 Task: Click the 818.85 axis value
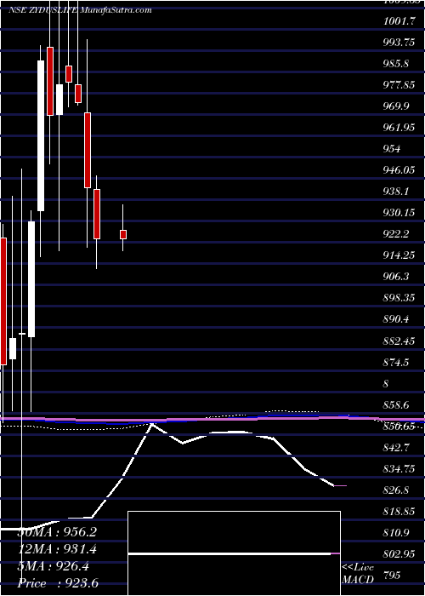point(399,512)
